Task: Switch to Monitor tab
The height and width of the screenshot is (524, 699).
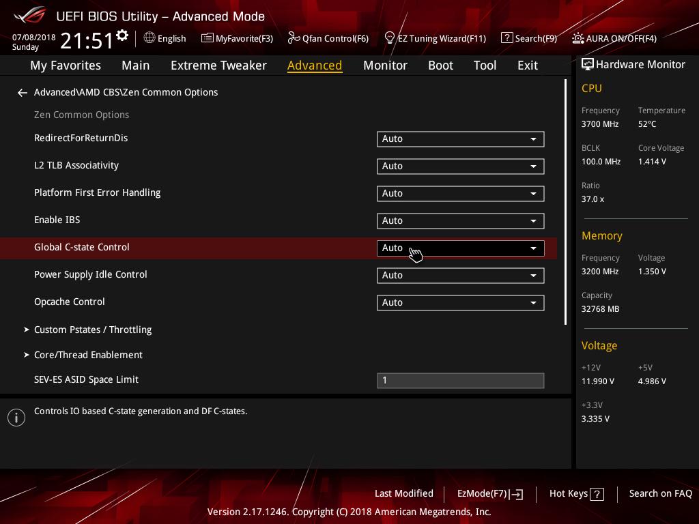Action: 385,65
